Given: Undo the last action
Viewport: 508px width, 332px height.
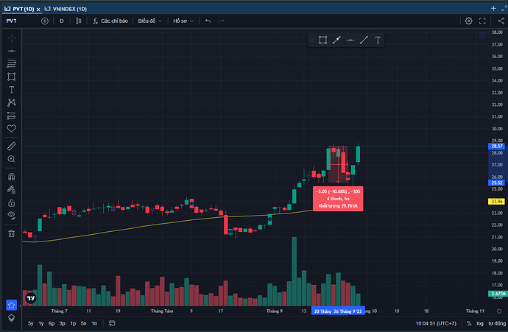Looking at the screenshot, I should 208,21.
